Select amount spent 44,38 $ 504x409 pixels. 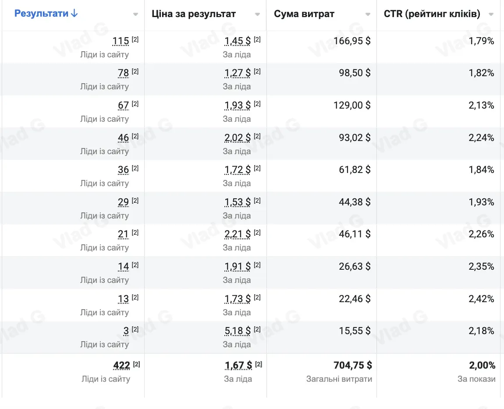(355, 202)
